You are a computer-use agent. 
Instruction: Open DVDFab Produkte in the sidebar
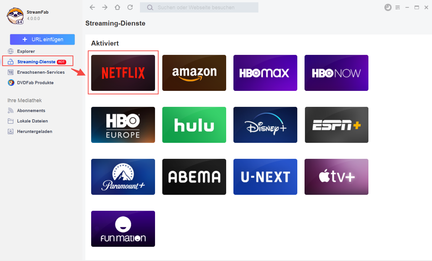click(x=35, y=83)
